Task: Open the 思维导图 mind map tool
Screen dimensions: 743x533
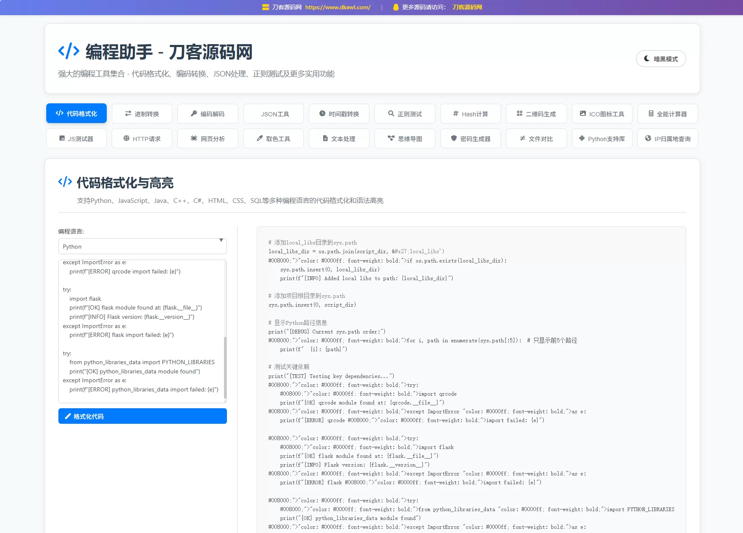Action: [405, 139]
